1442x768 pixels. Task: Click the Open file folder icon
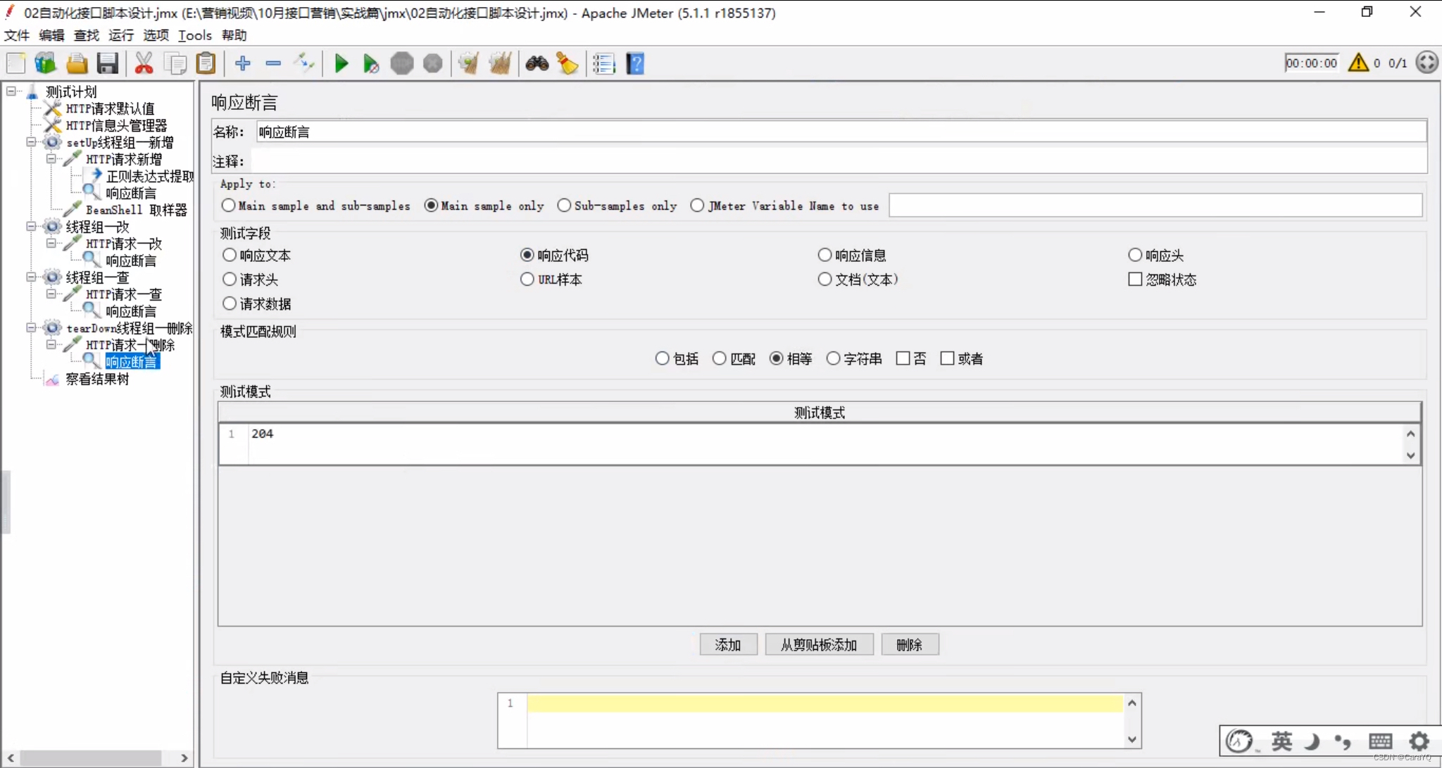77,63
